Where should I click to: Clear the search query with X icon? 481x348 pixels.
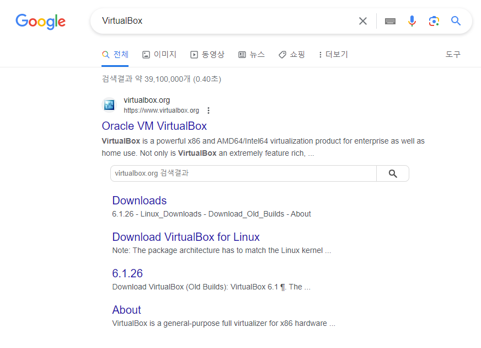[x=363, y=21]
